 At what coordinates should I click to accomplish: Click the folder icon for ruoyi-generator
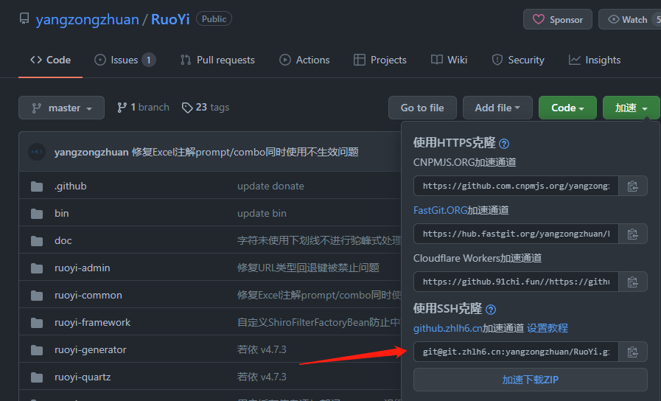37,350
